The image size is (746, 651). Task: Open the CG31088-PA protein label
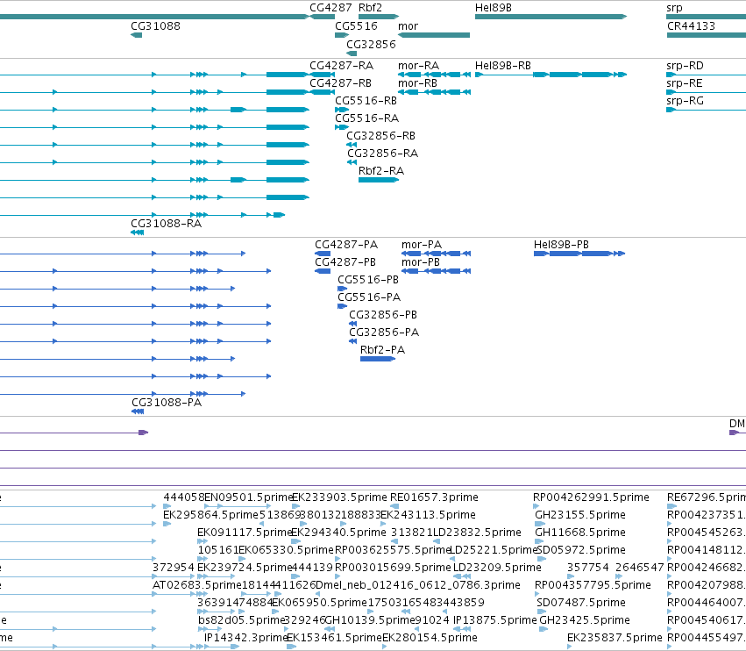[x=167, y=403]
